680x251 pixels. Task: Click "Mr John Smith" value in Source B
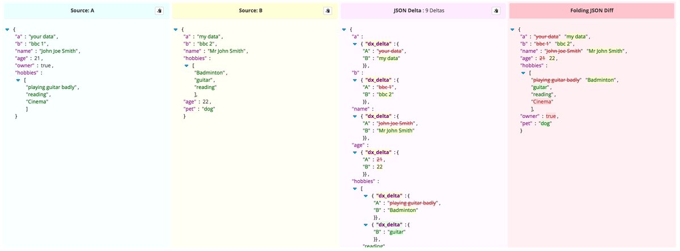226,51
